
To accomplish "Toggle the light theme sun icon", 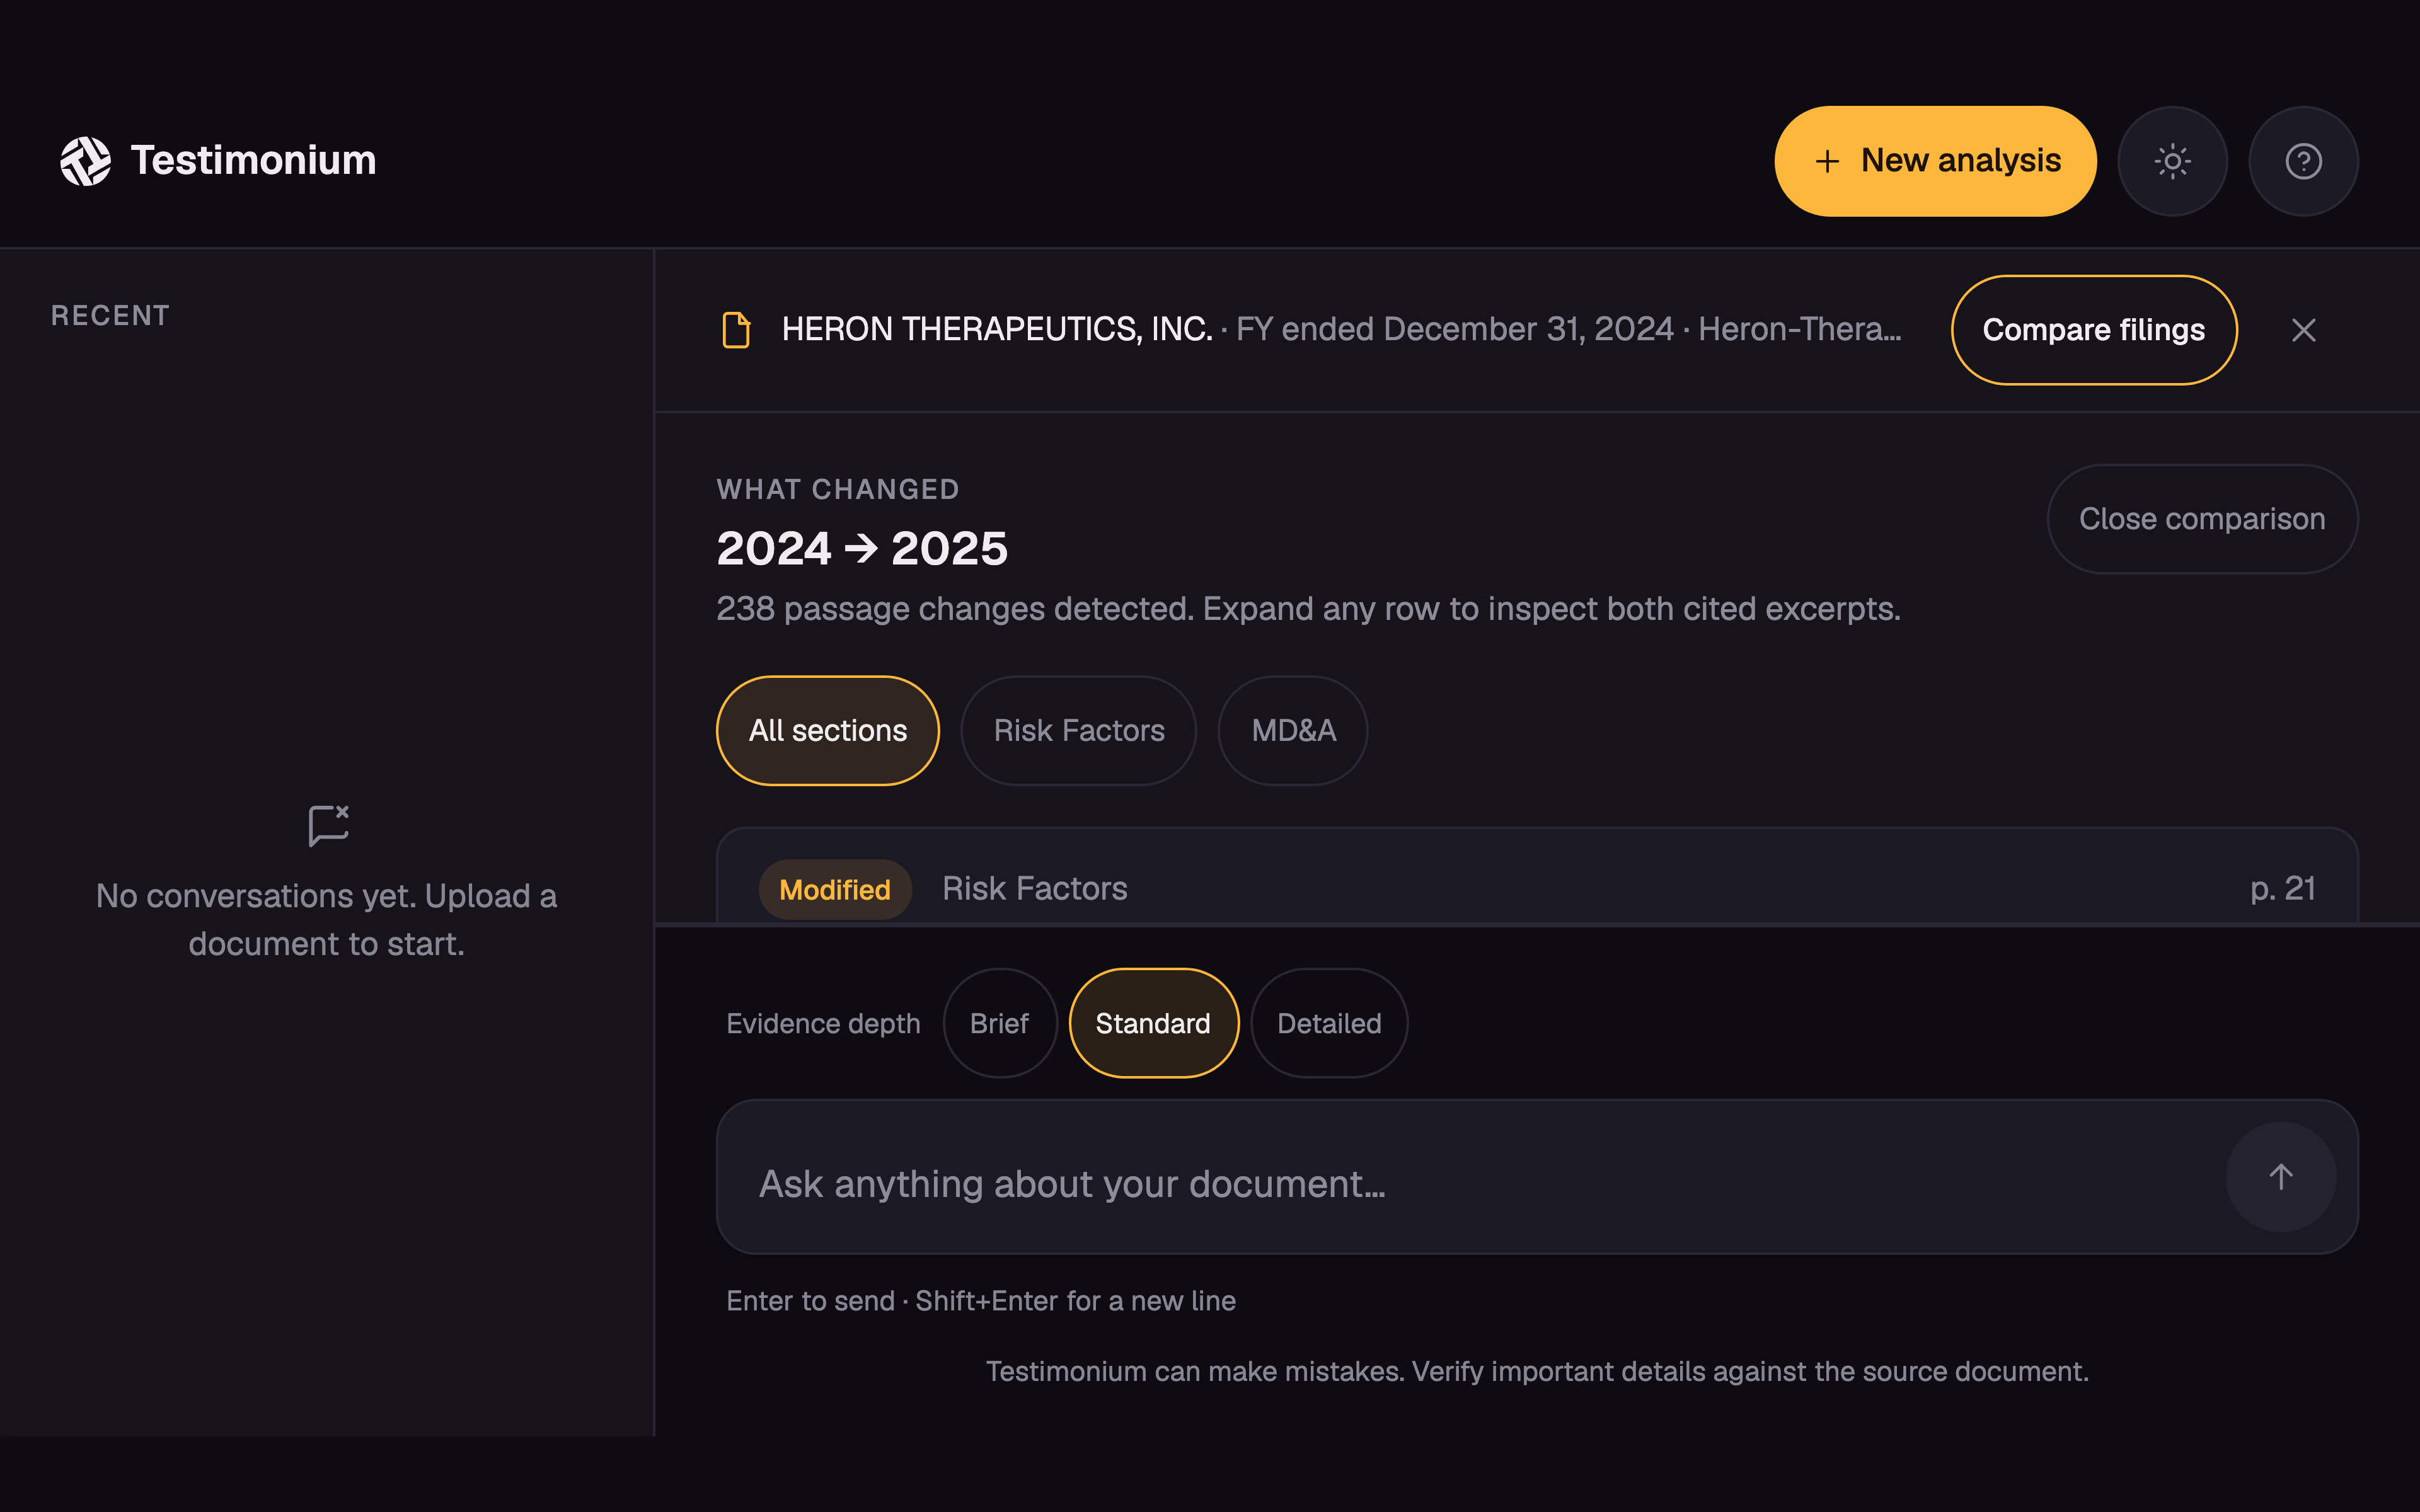I will pyautogui.click(x=2172, y=161).
